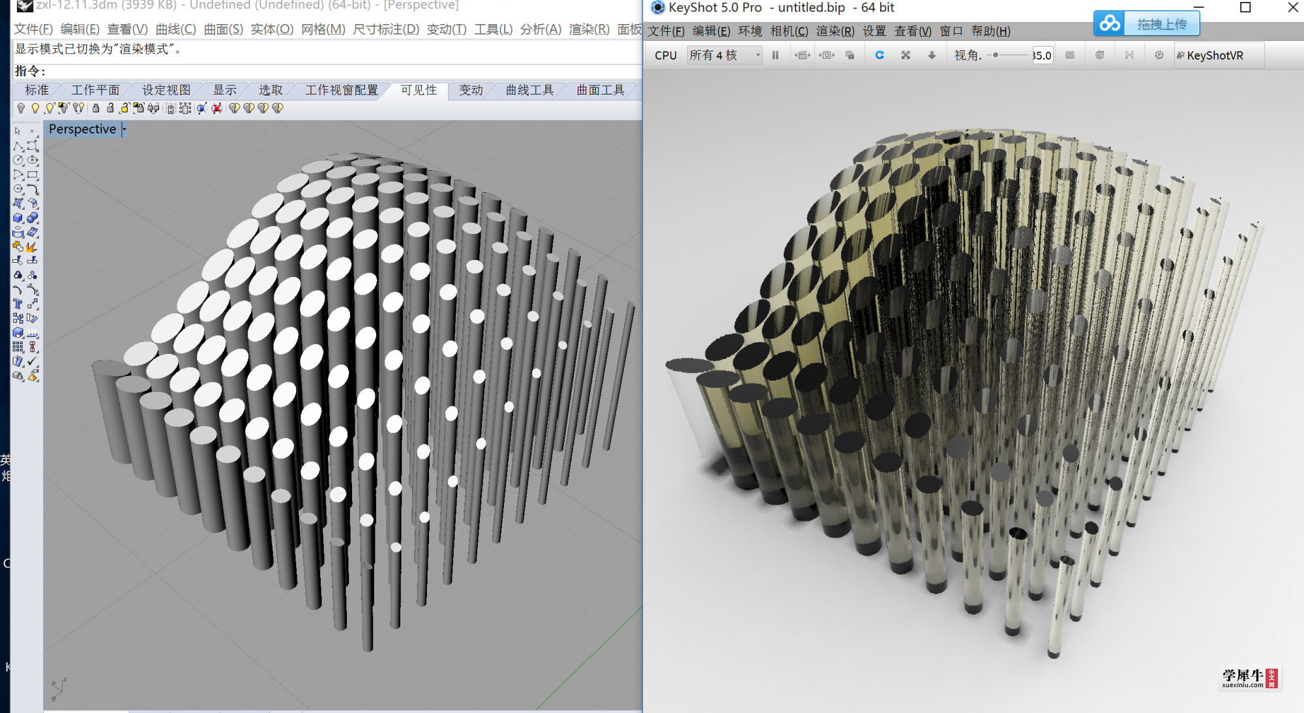Select the Boolean union spheres icon
1304x713 pixels.
pyautogui.click(x=33, y=218)
